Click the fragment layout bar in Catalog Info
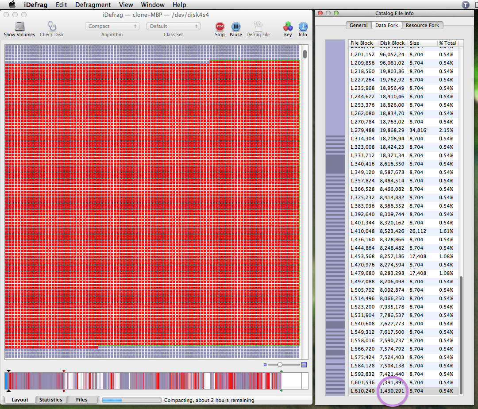 (335, 218)
